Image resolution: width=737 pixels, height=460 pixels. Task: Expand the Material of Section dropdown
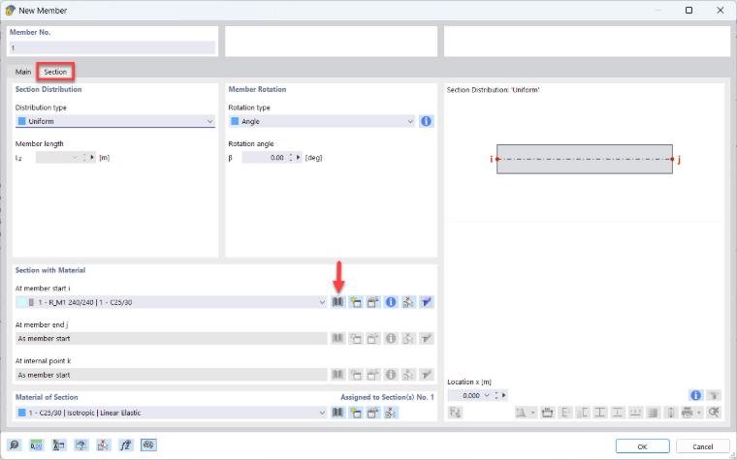322,414
